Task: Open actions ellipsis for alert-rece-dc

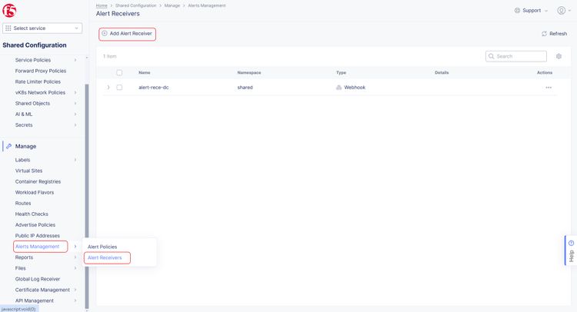Action: tap(549, 88)
